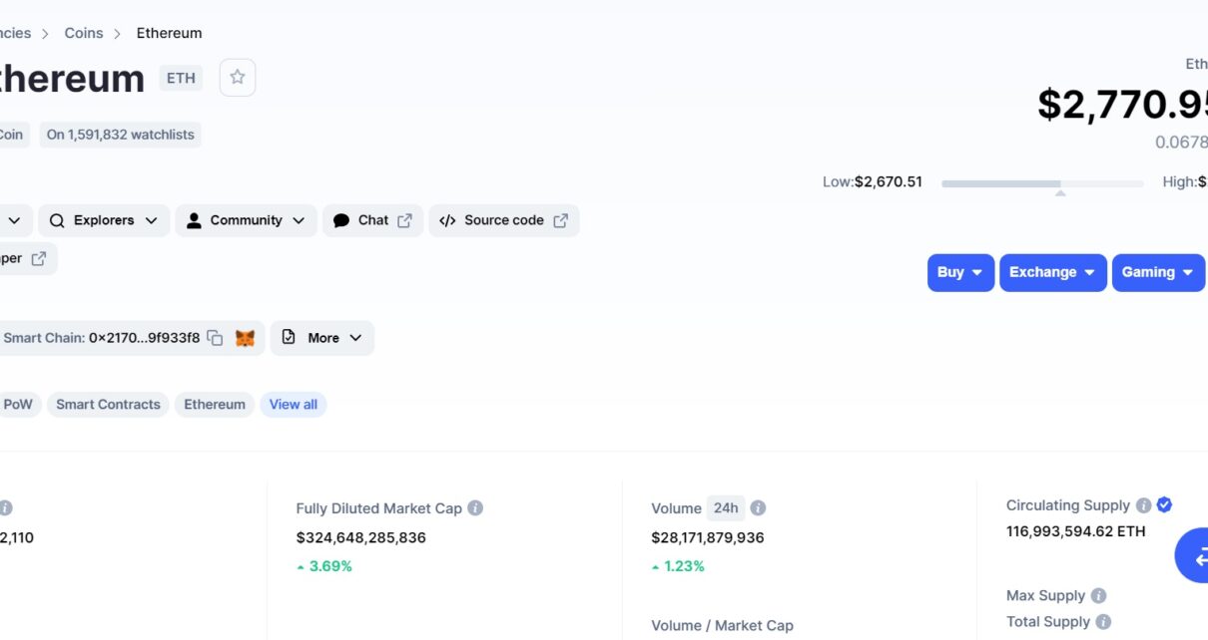Go to the Coins breadcrumb
The image size is (1208, 640).
tap(84, 33)
